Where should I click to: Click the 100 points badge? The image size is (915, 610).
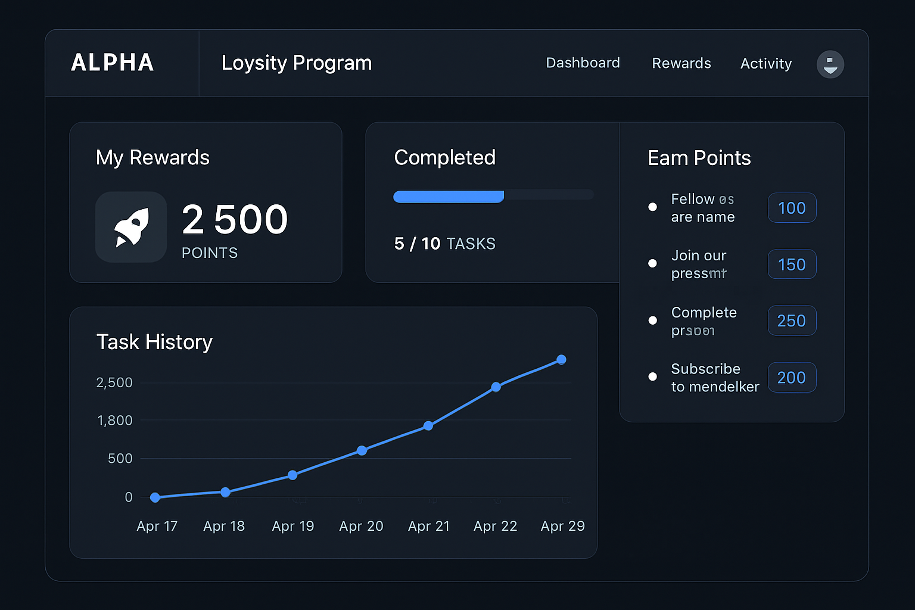(x=792, y=208)
